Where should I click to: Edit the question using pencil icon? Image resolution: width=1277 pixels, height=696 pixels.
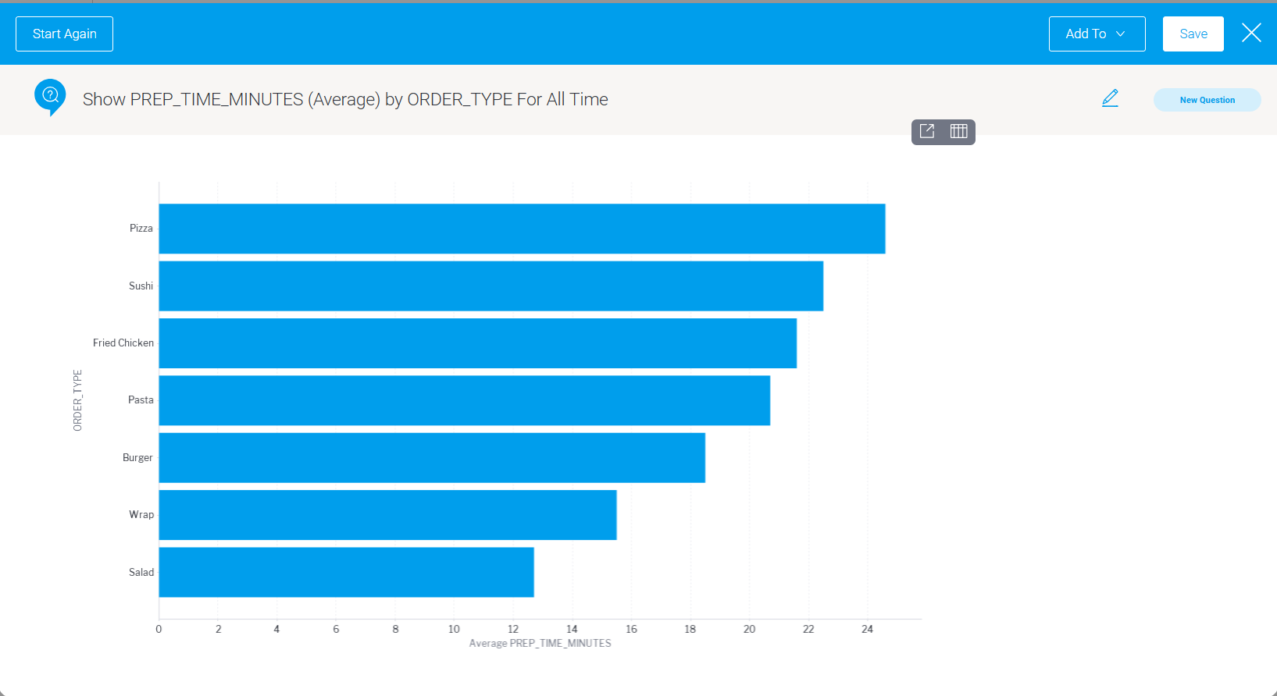click(1110, 98)
